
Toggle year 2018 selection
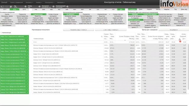[14, 9]
